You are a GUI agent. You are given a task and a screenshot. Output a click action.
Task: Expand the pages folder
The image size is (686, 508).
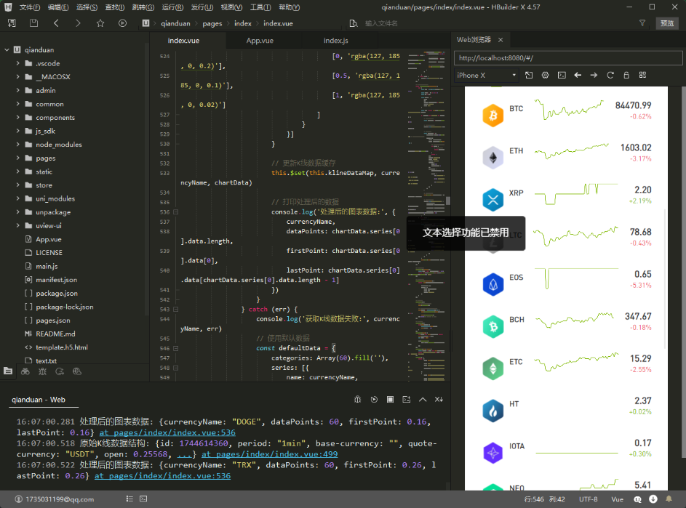tap(18, 158)
